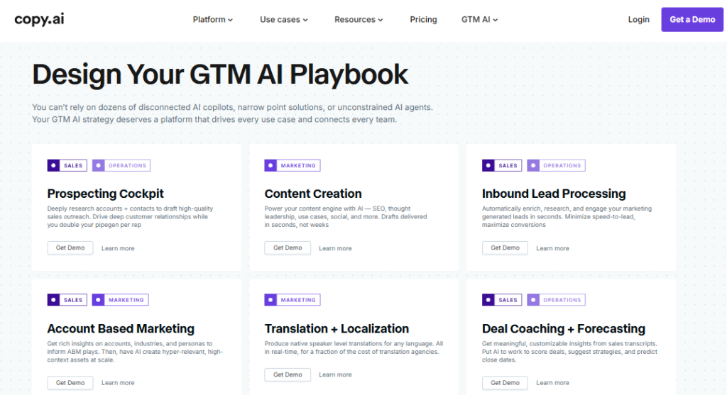Get Demo for Prospecting Cockpit

tap(70, 247)
